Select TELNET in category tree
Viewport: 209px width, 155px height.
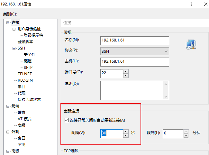coord(25,74)
